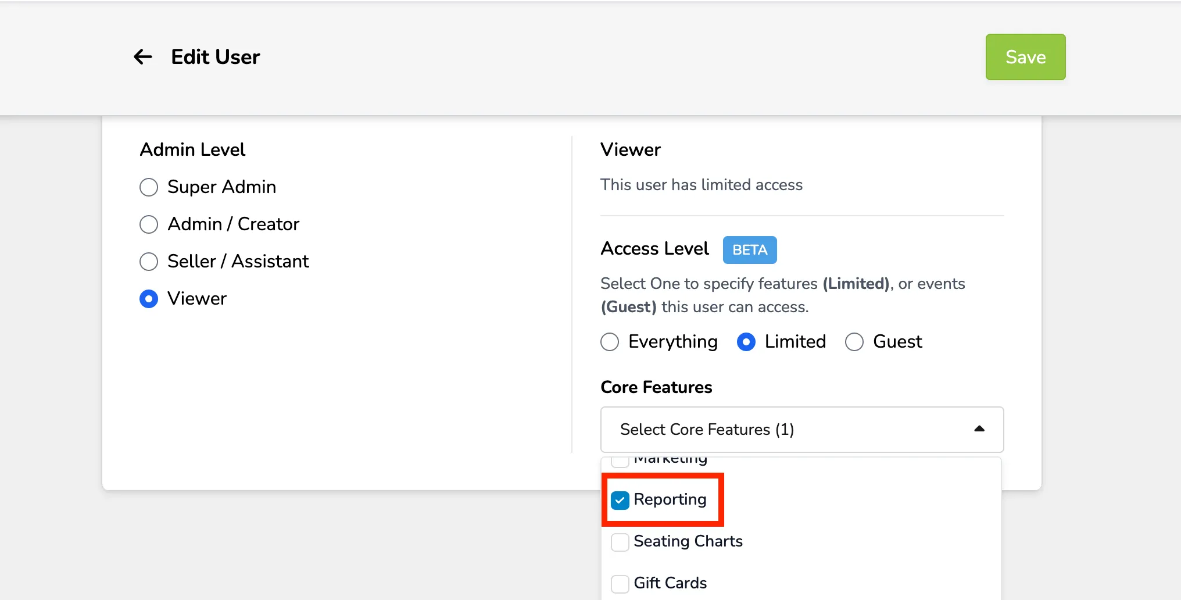
Task: Choose Limited access level
Action: (746, 342)
